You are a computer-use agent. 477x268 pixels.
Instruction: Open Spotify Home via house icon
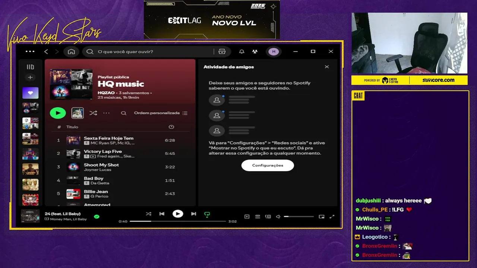(71, 51)
